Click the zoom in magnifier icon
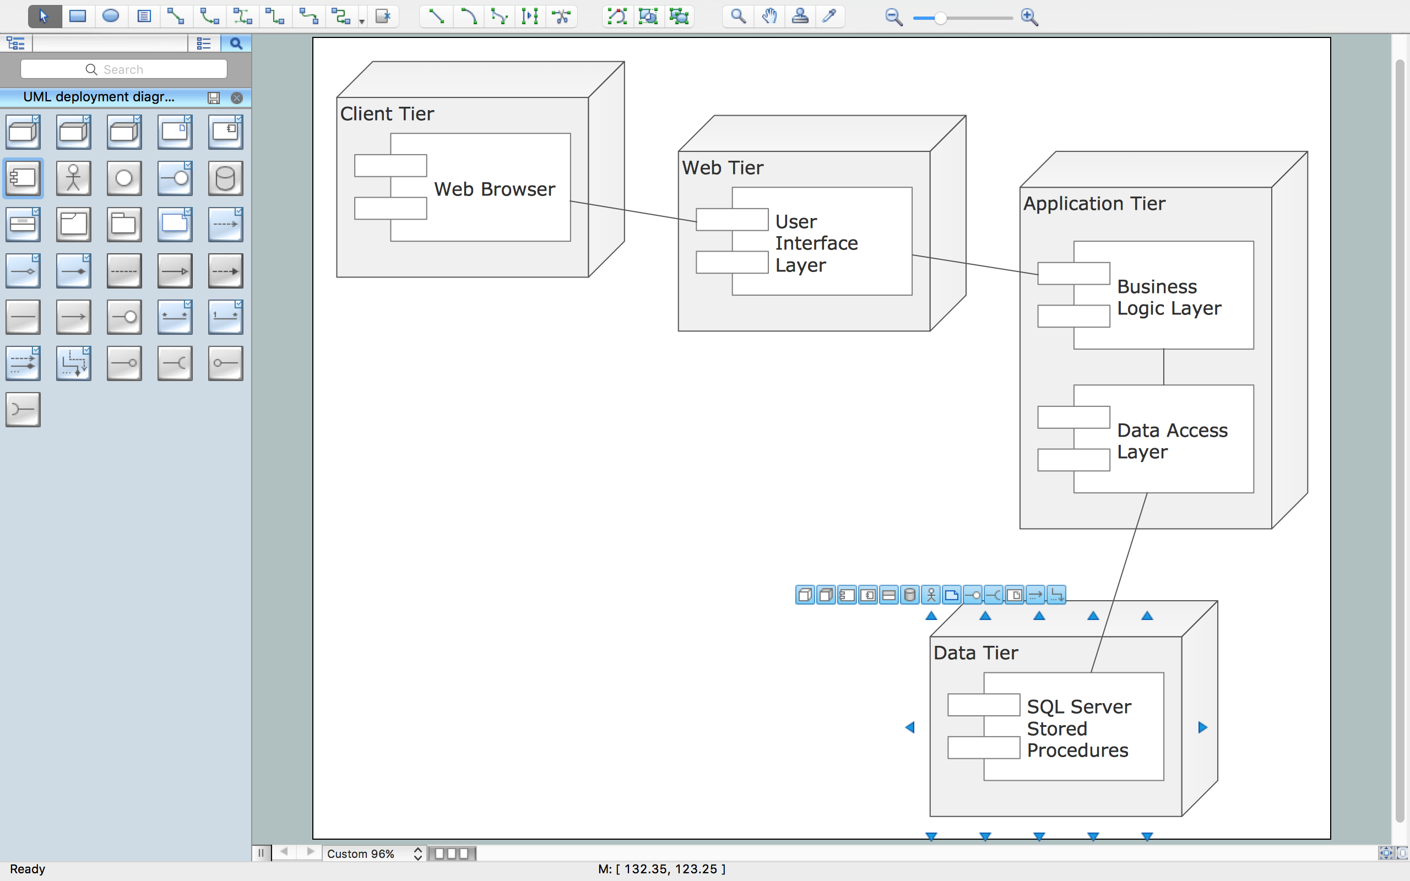This screenshot has width=1410, height=881. tap(1029, 17)
